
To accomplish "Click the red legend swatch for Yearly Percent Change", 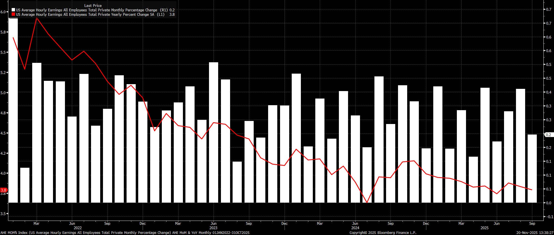I will [x=13, y=14].
